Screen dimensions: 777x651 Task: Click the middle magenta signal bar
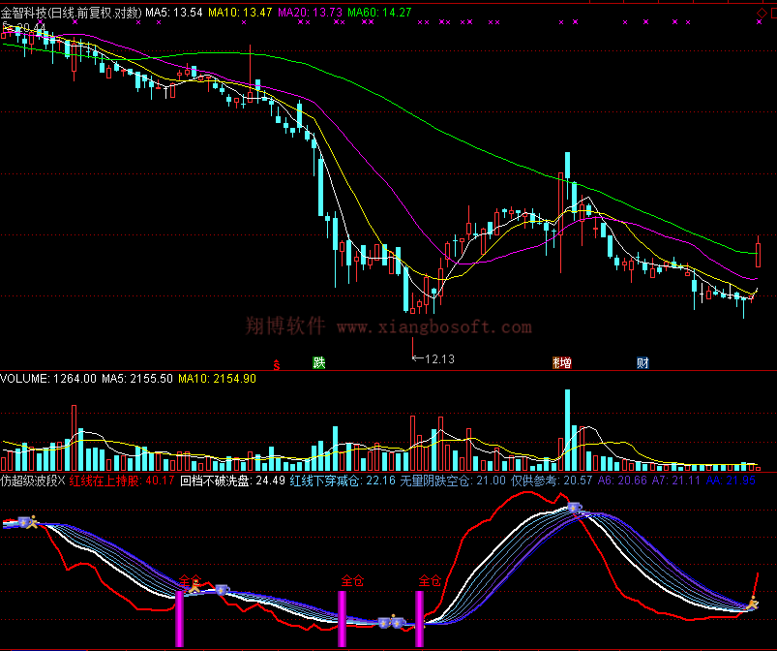[342, 619]
